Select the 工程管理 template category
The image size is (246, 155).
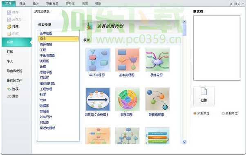coord(46,89)
